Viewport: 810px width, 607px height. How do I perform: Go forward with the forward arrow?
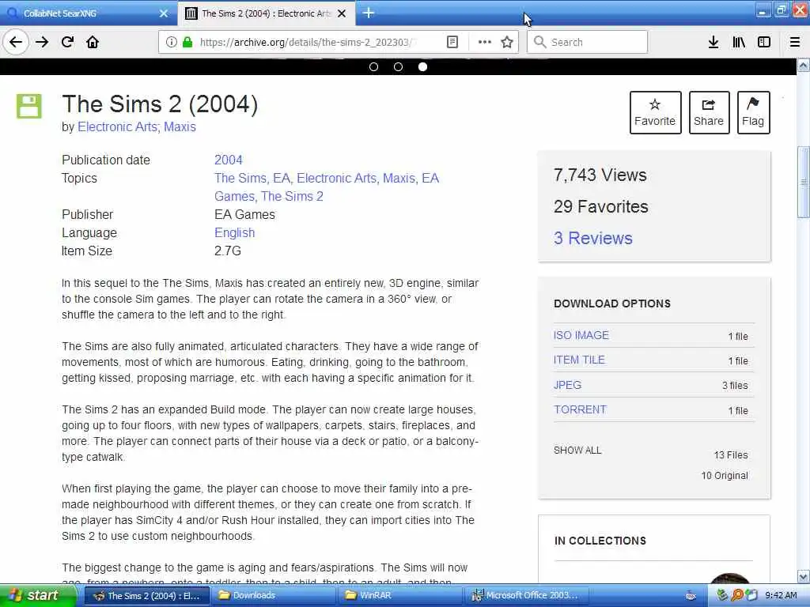pos(42,43)
